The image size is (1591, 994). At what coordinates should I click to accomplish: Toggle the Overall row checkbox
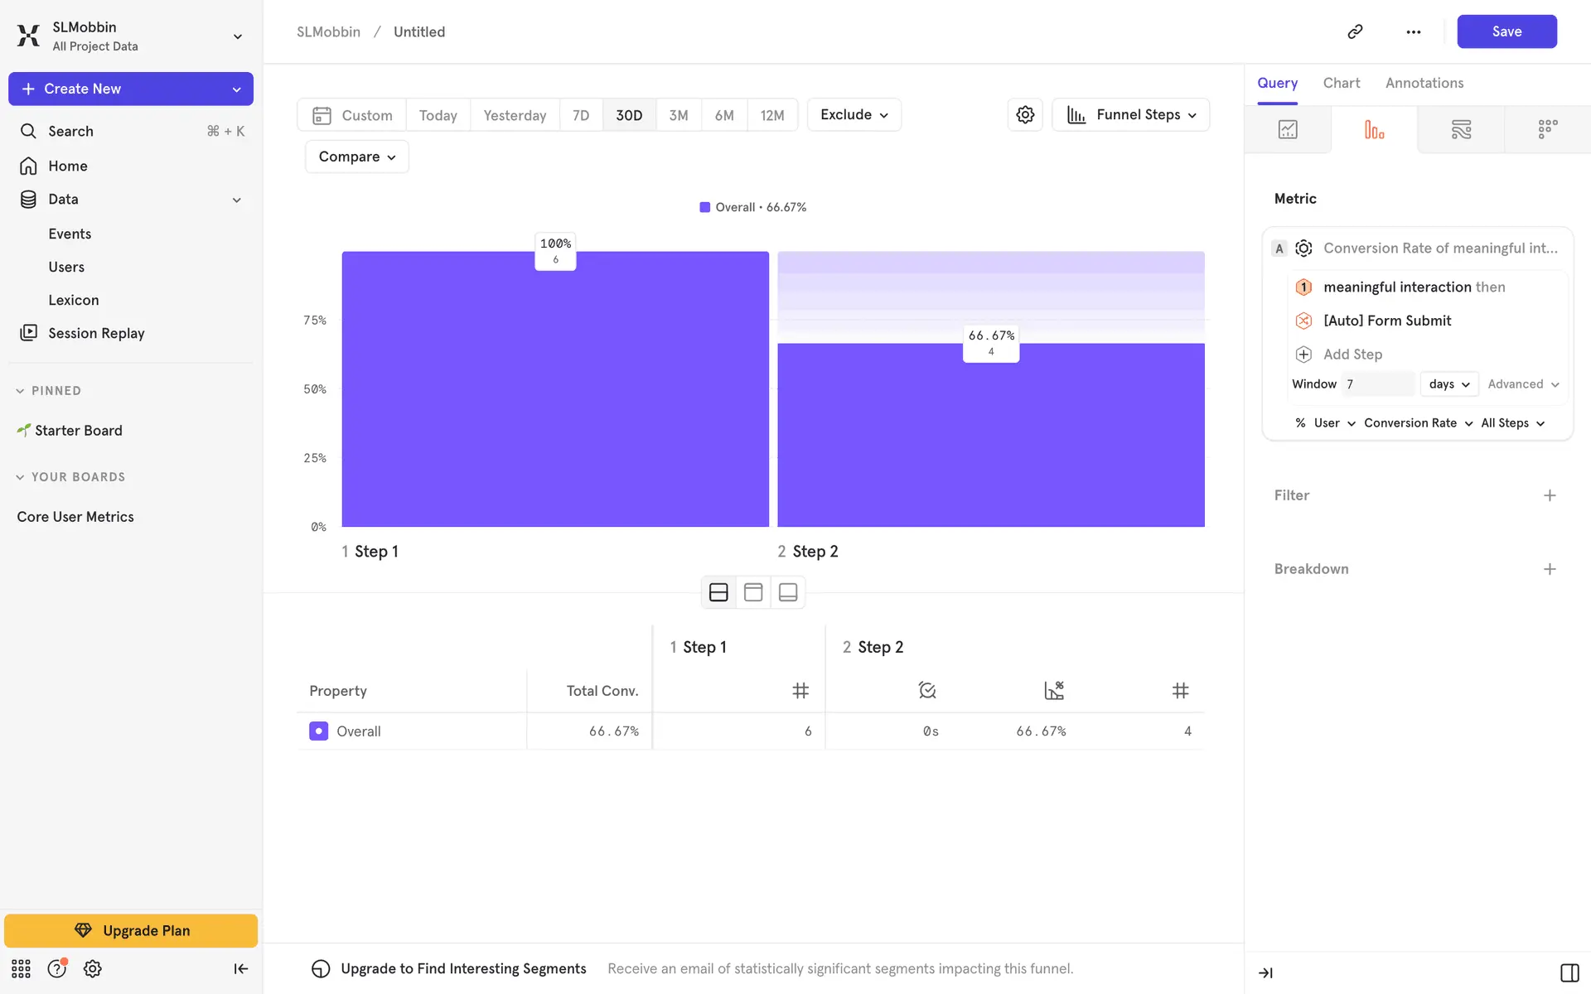click(x=318, y=731)
